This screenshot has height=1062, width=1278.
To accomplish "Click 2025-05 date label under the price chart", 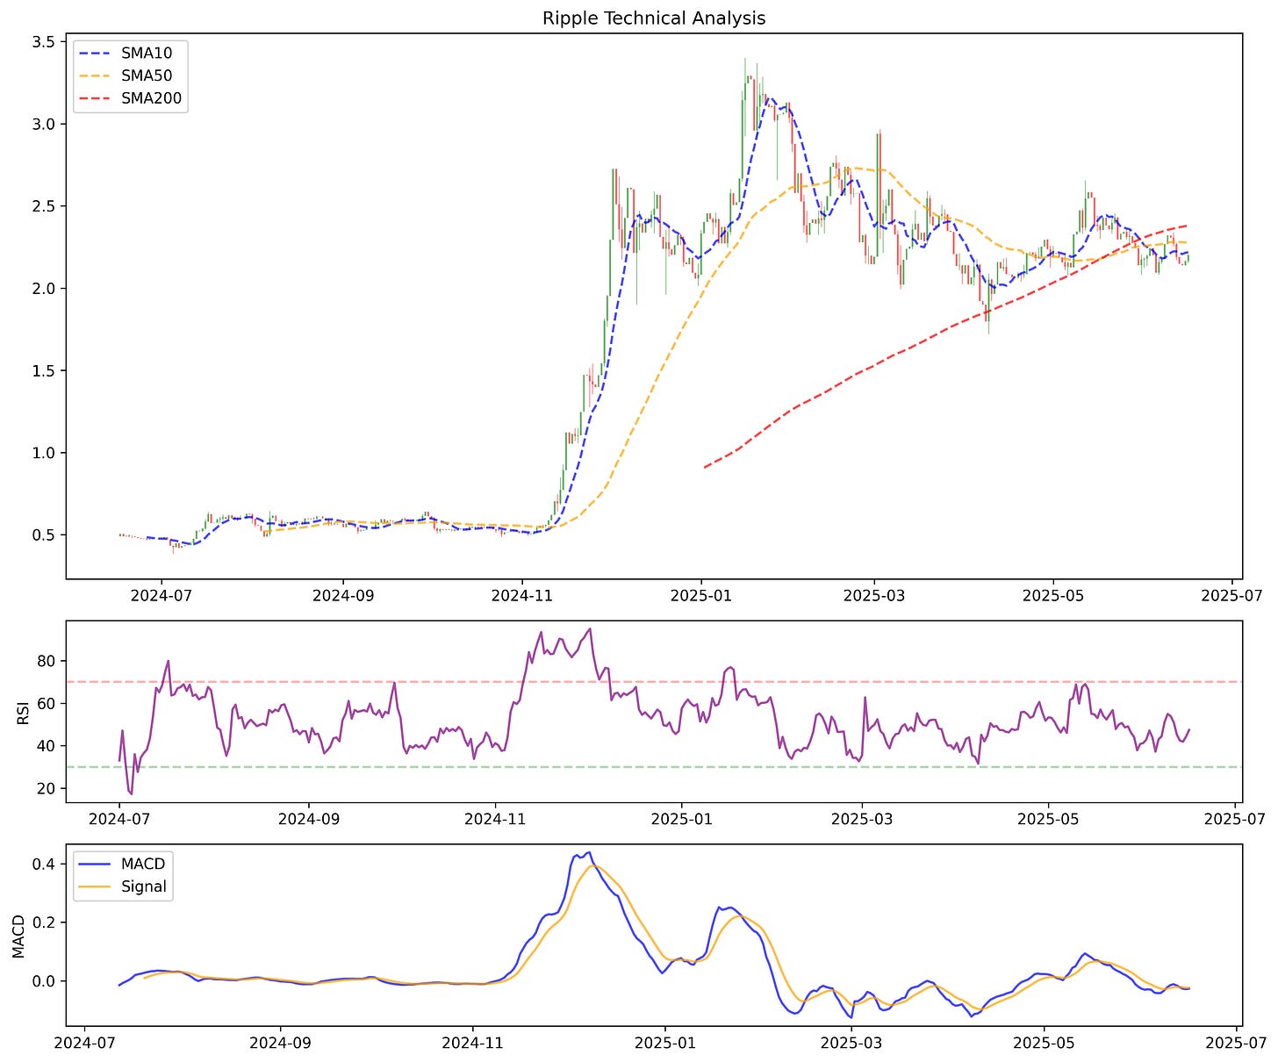I will tap(1054, 596).
